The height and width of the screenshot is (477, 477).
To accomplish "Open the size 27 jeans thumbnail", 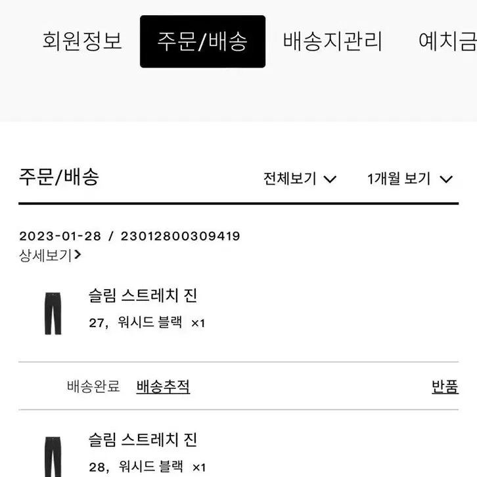I will pos(53,313).
